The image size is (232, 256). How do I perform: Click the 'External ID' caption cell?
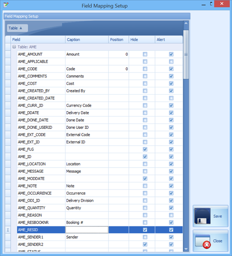click(x=87, y=142)
